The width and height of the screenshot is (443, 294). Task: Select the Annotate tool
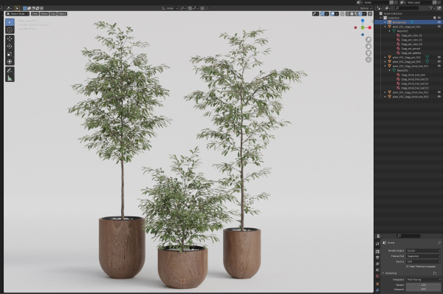[x=10, y=70]
